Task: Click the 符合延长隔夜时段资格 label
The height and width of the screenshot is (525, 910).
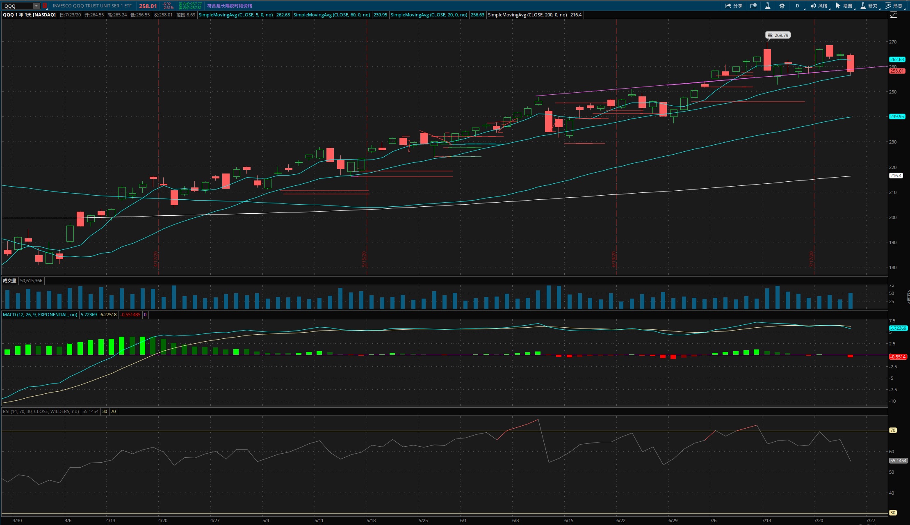Action: 230,6
